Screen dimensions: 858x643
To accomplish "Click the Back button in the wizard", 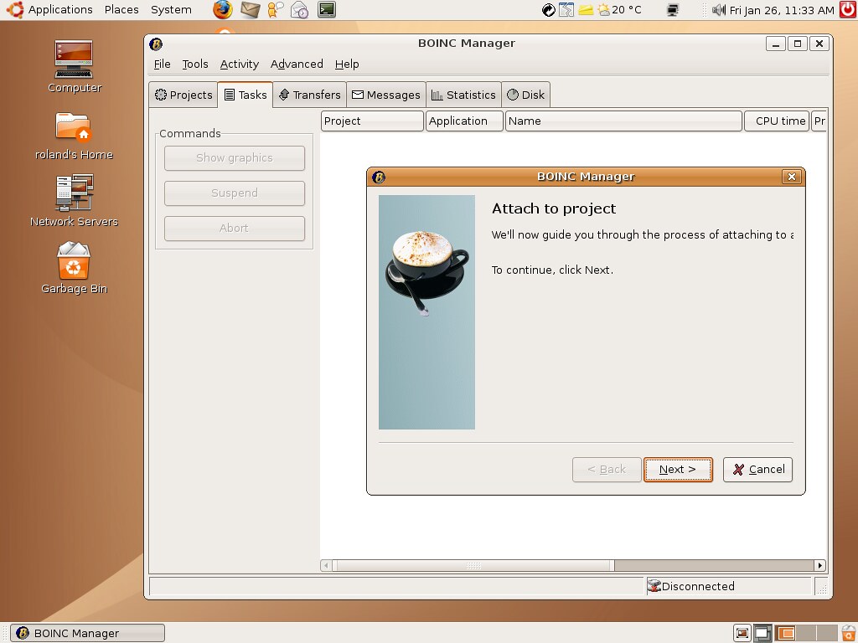I will tap(607, 470).
